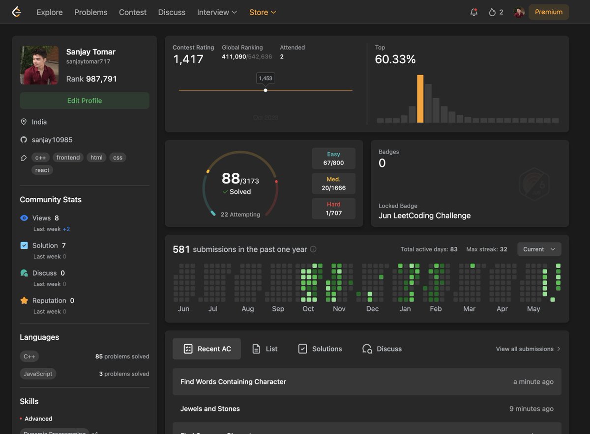Click the html skill tag
Image resolution: width=590 pixels, height=434 pixels.
click(96, 158)
